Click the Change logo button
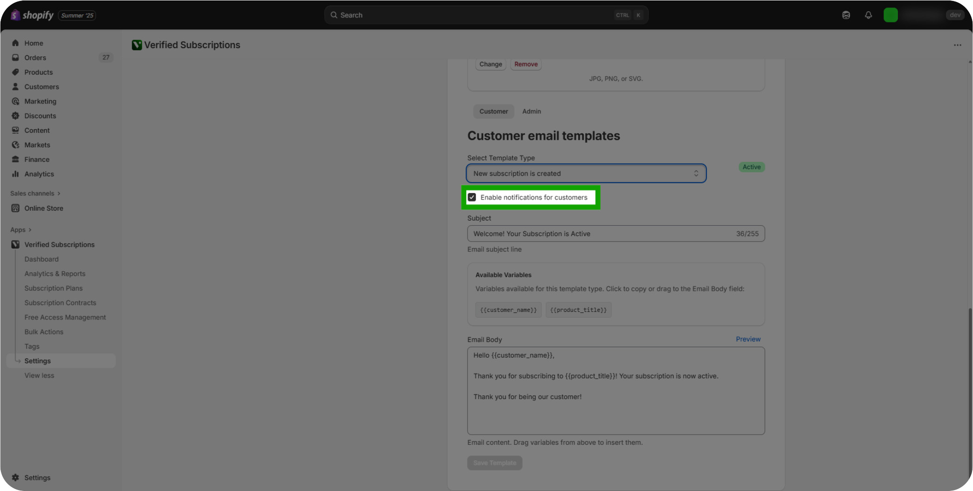Viewport: 973px width, 491px height. tap(490, 64)
